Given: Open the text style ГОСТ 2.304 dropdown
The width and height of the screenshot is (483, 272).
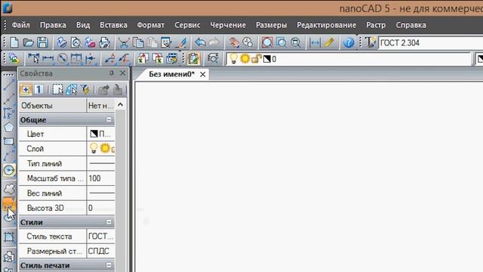Looking at the screenshot, I should point(431,42).
